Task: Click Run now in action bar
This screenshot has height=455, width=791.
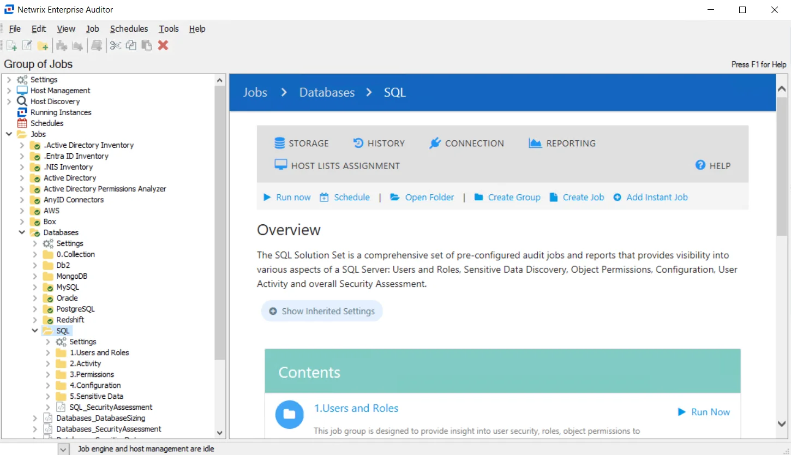Action: click(x=287, y=197)
